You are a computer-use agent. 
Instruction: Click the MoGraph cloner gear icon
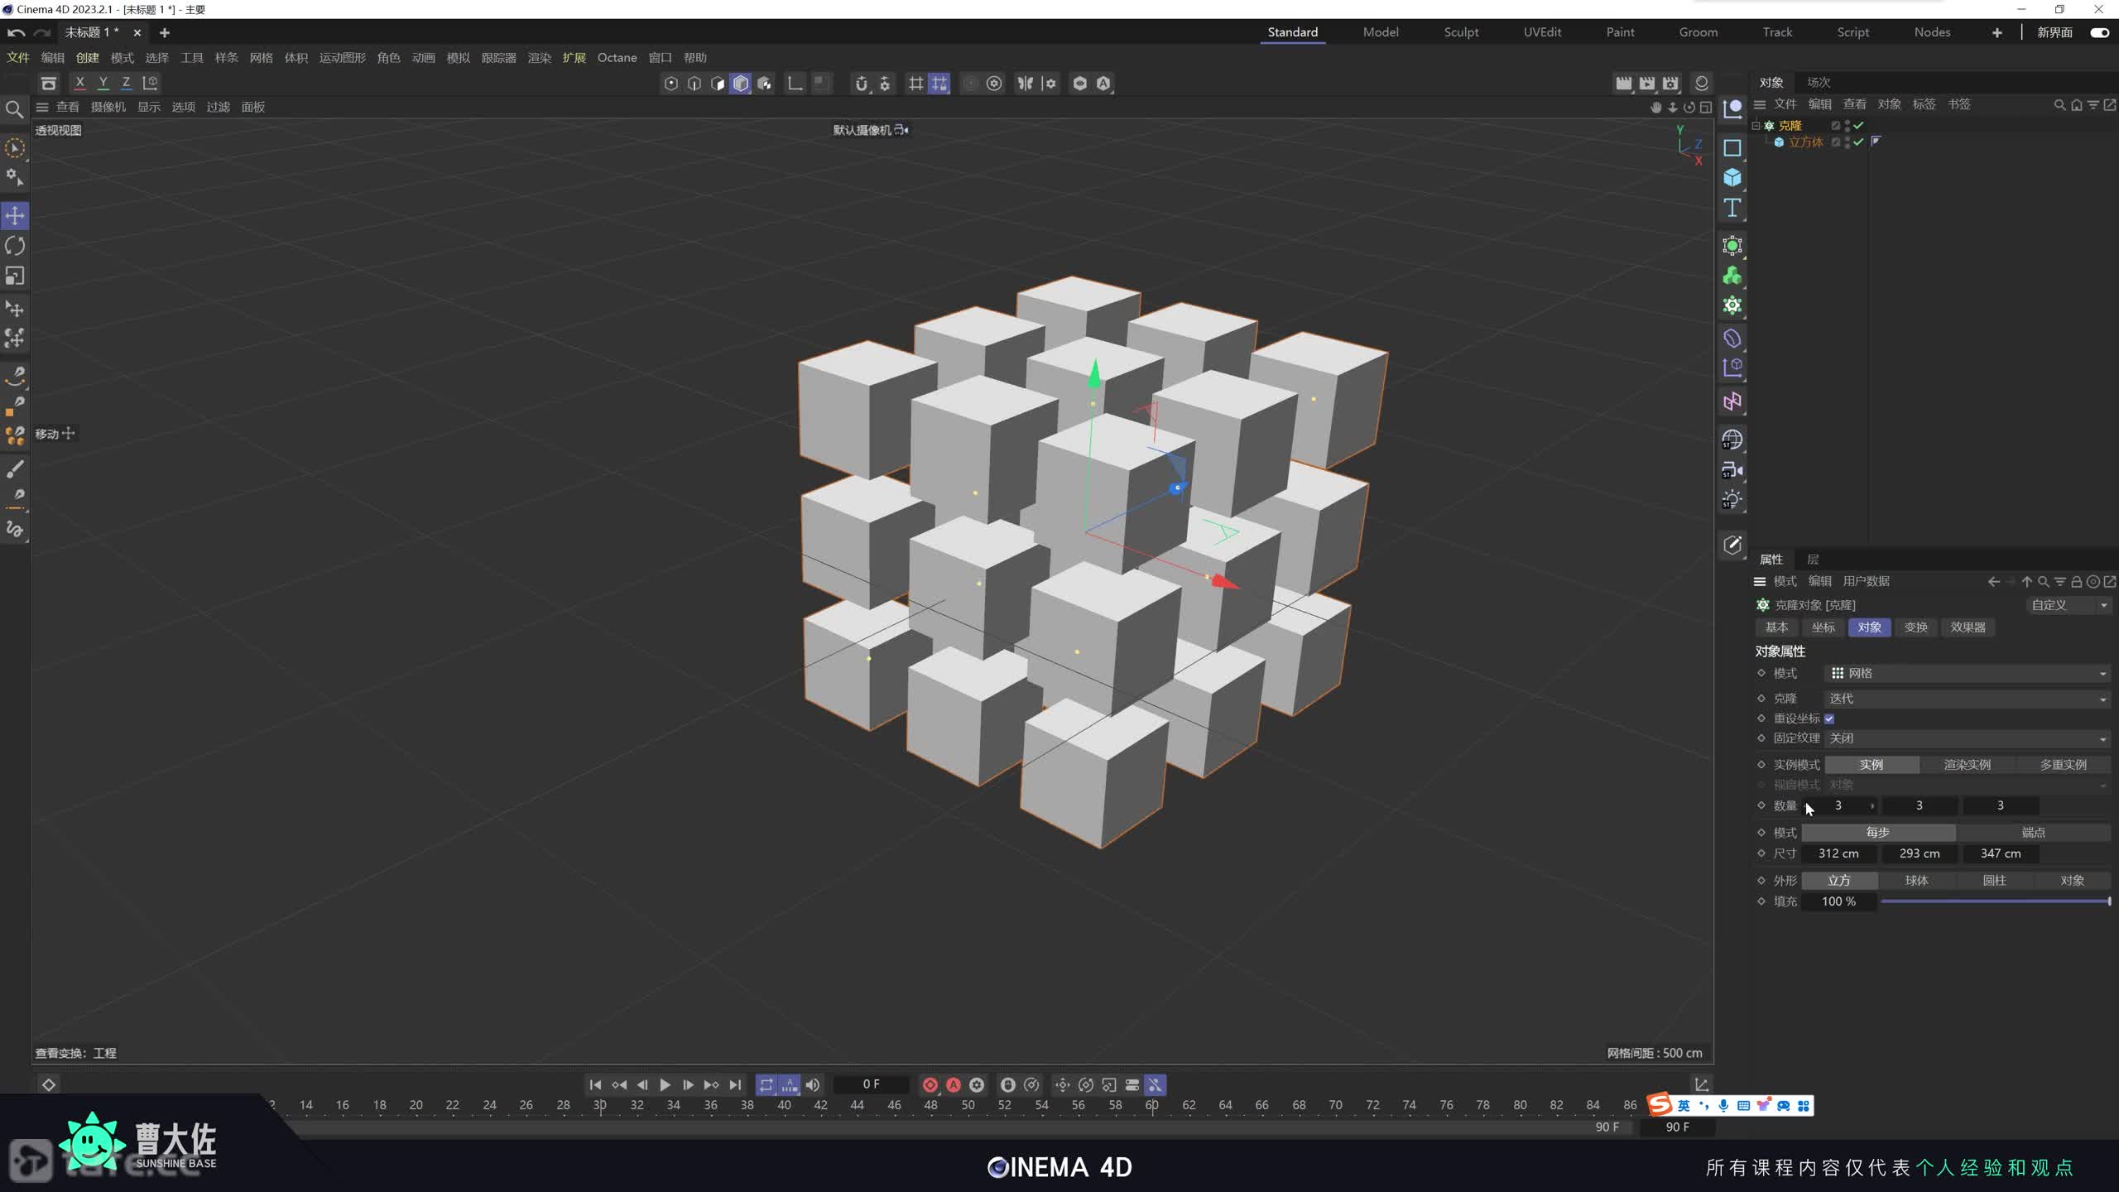point(1732,305)
